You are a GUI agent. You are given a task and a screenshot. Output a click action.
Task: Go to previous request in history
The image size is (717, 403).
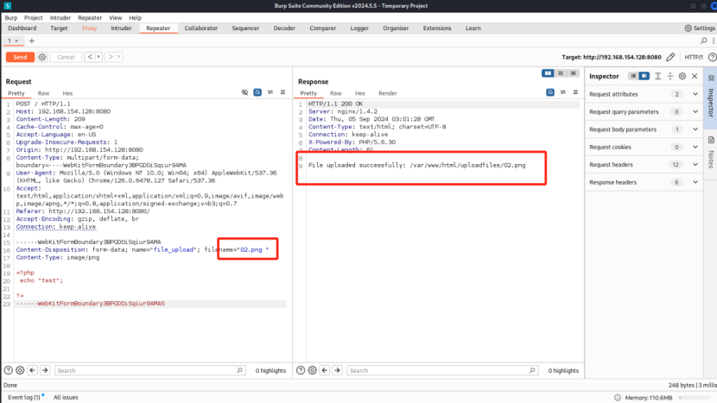pyautogui.click(x=90, y=57)
